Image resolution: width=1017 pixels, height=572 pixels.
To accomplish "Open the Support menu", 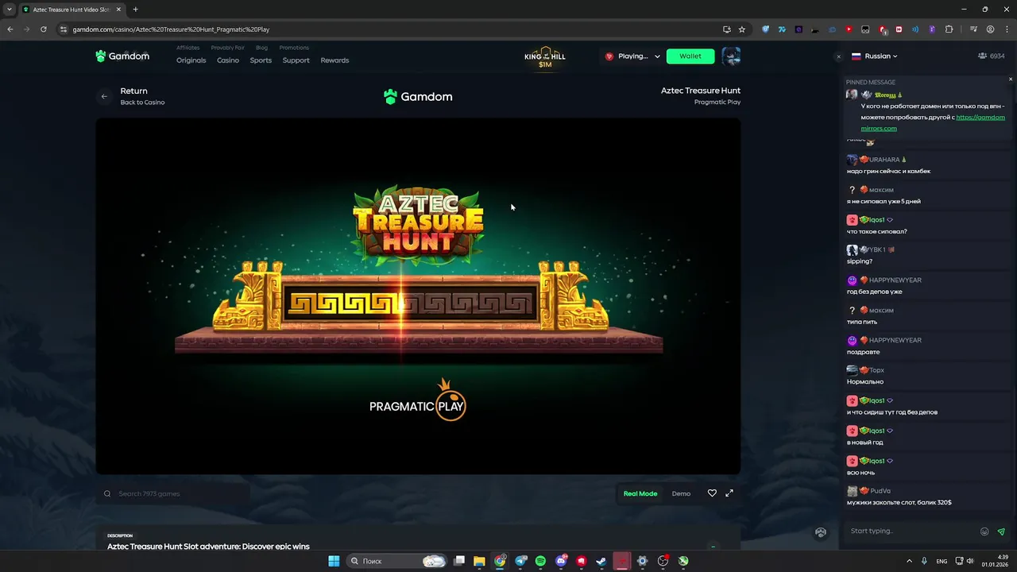I will [x=296, y=60].
